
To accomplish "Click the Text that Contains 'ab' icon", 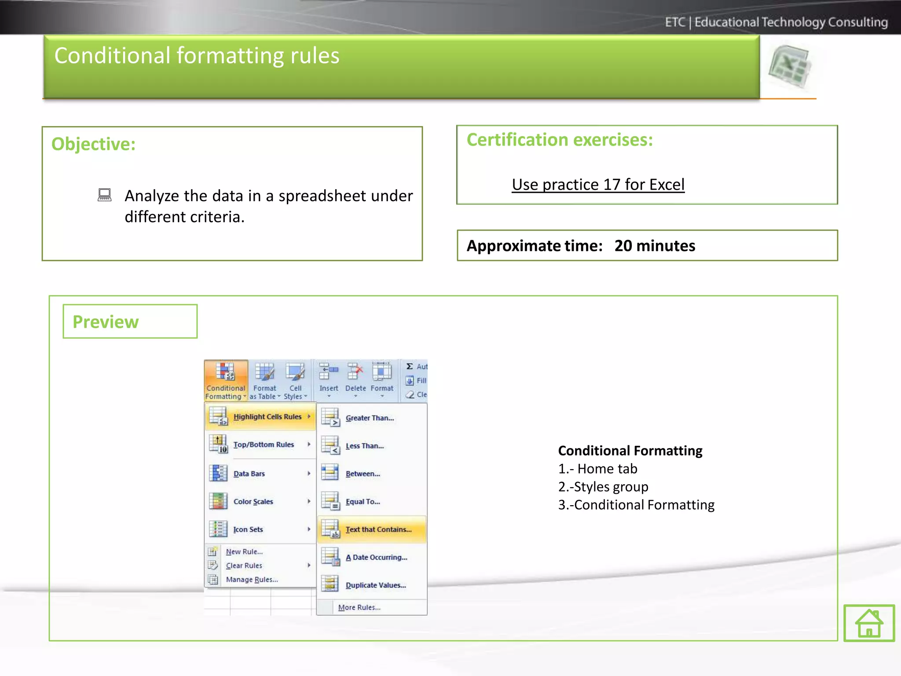I will coord(330,529).
